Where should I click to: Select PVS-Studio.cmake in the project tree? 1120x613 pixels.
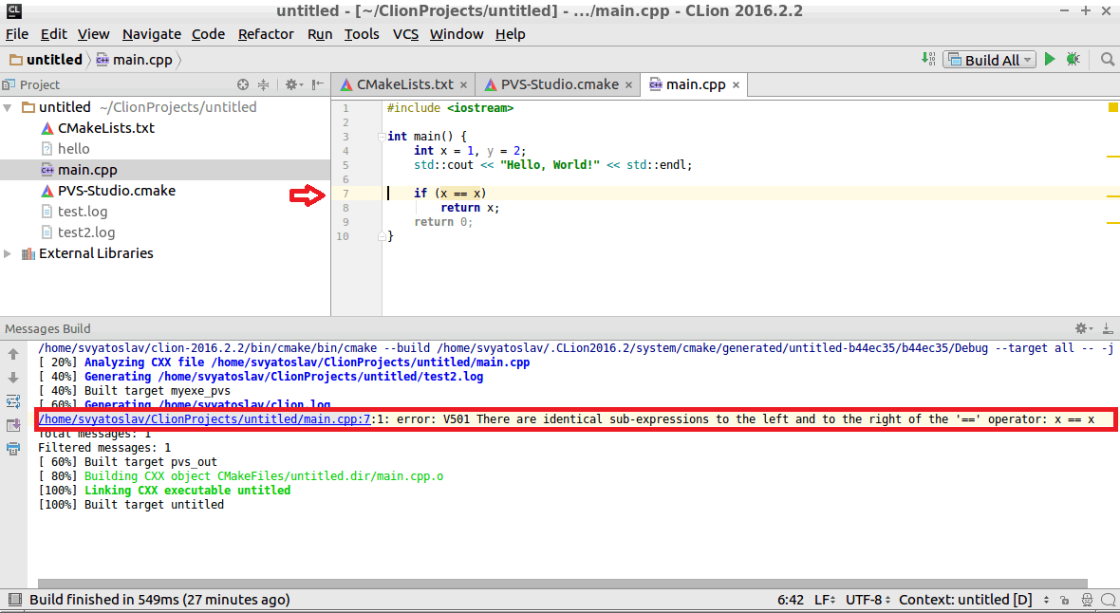pos(117,191)
